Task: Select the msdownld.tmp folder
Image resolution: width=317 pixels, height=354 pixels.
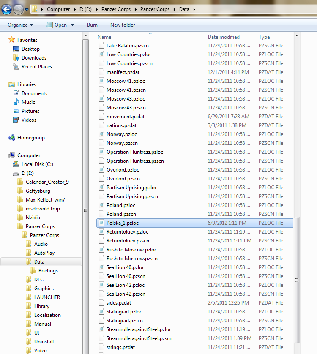Action: [43, 209]
